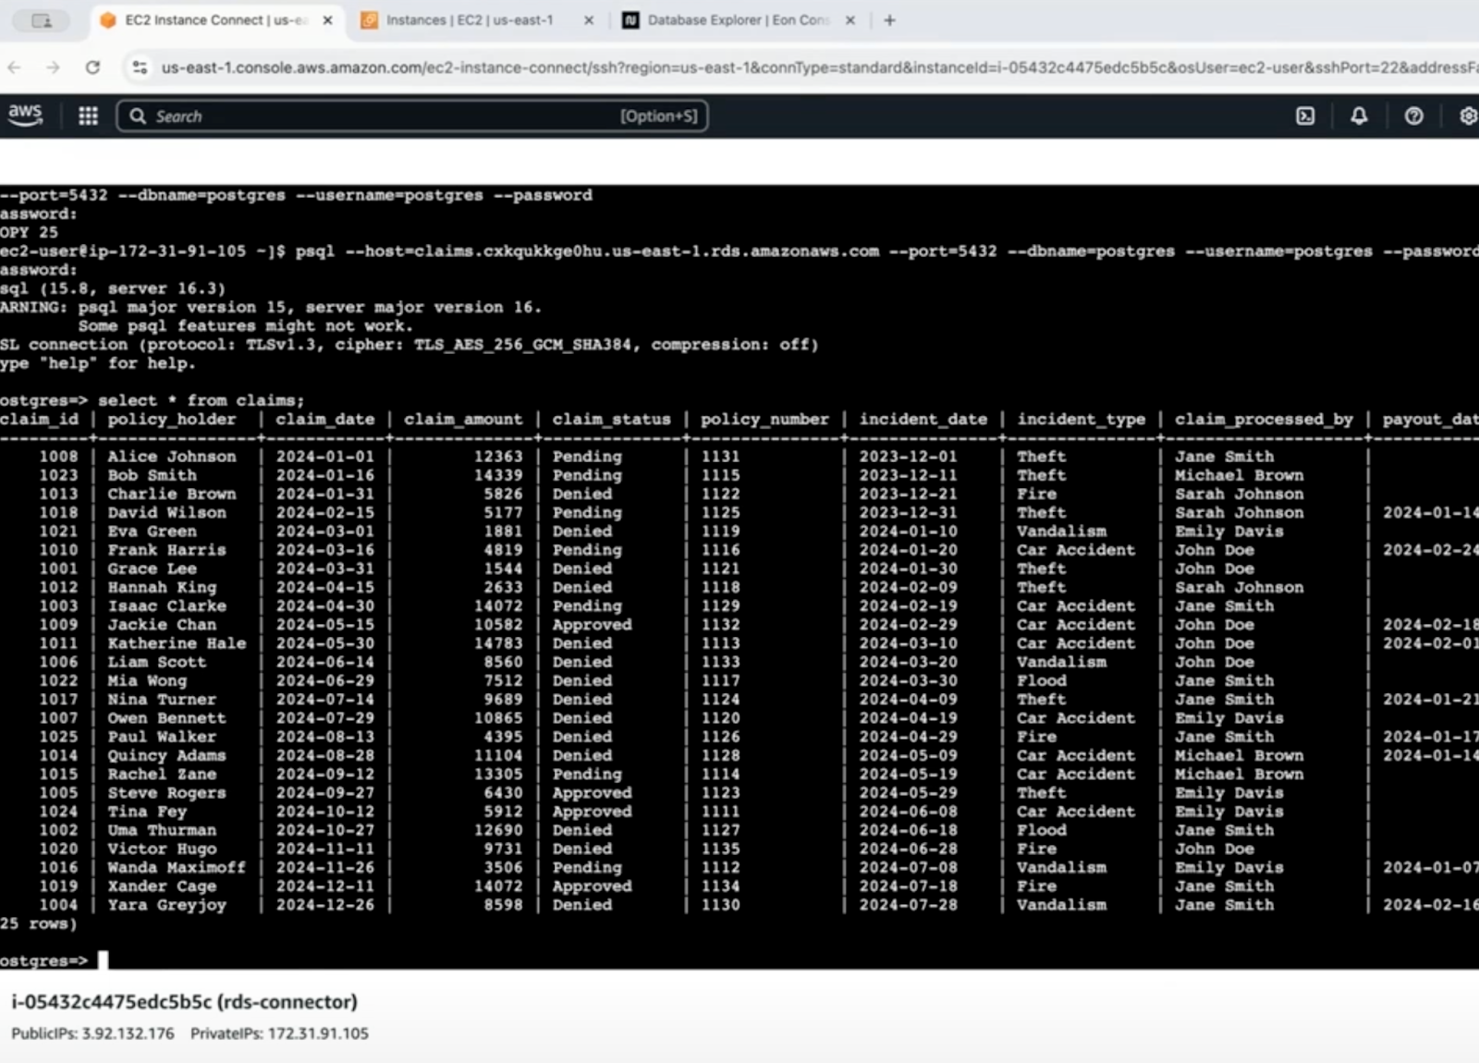The image size is (1479, 1063).
Task: Close the Instances EC2 tab
Action: pyautogui.click(x=589, y=20)
